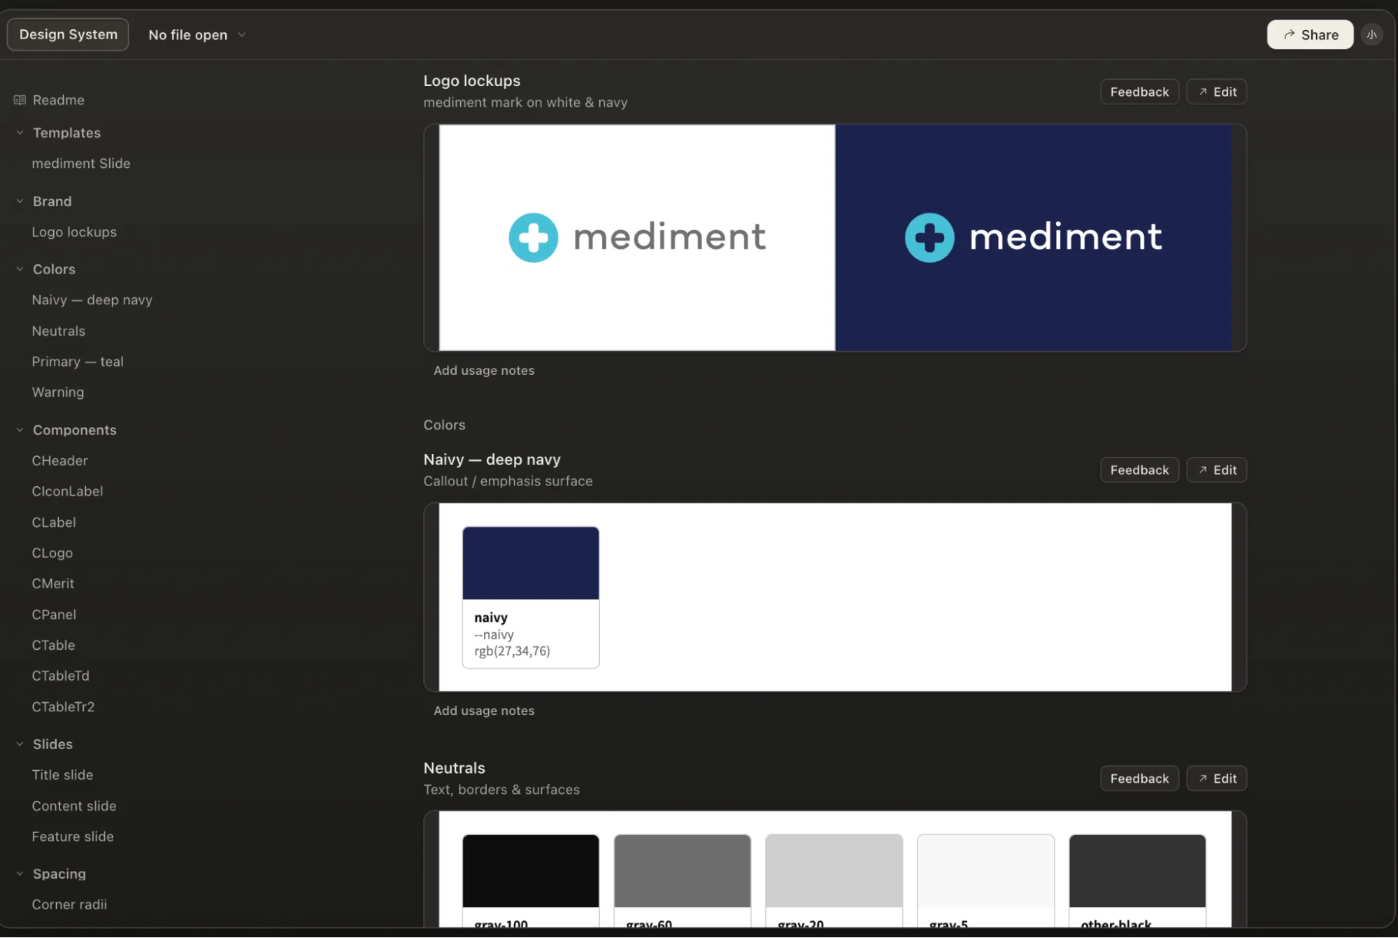Open Feature slide in sidebar

(73, 837)
